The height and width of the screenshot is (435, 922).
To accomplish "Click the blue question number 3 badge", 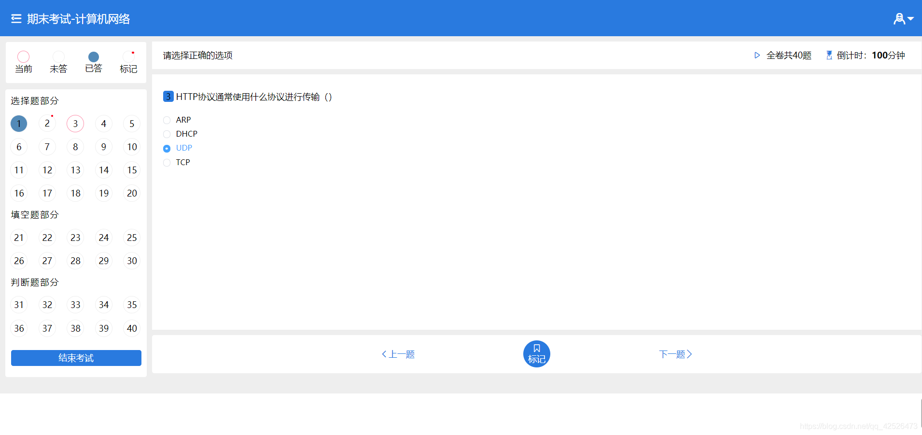I will click(x=168, y=97).
